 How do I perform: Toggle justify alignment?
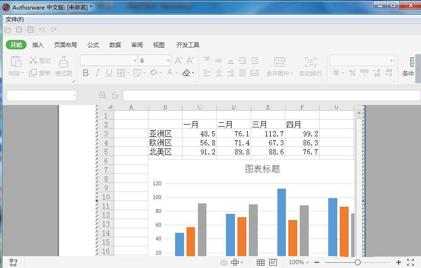click(243, 73)
